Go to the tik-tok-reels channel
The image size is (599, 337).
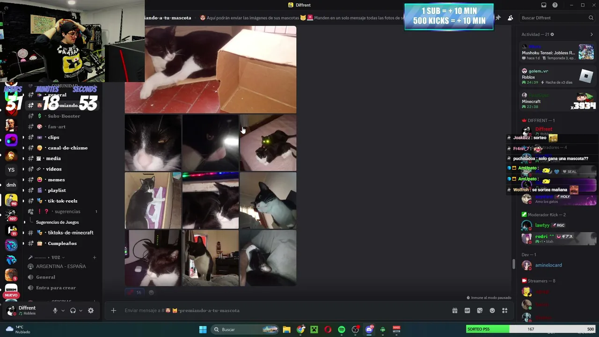coord(63,201)
